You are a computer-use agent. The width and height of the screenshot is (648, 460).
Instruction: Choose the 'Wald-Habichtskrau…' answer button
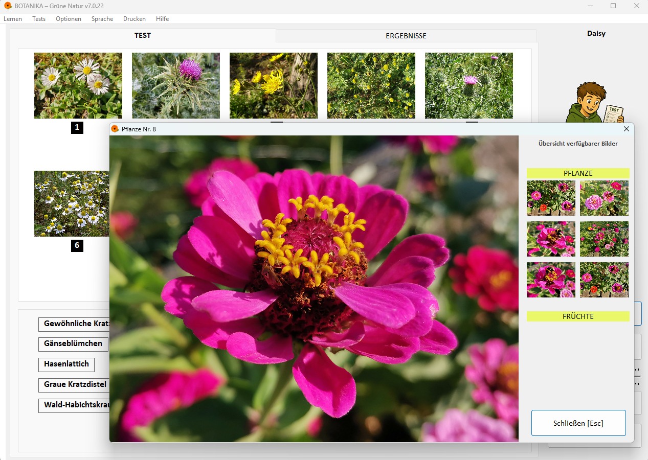click(74, 406)
